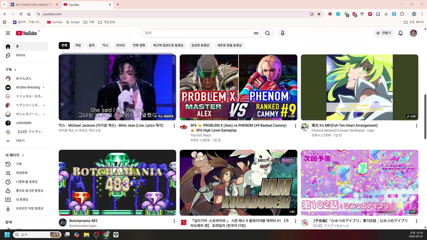Open 오프라인 저장 동영상 downloads

click(25, 208)
